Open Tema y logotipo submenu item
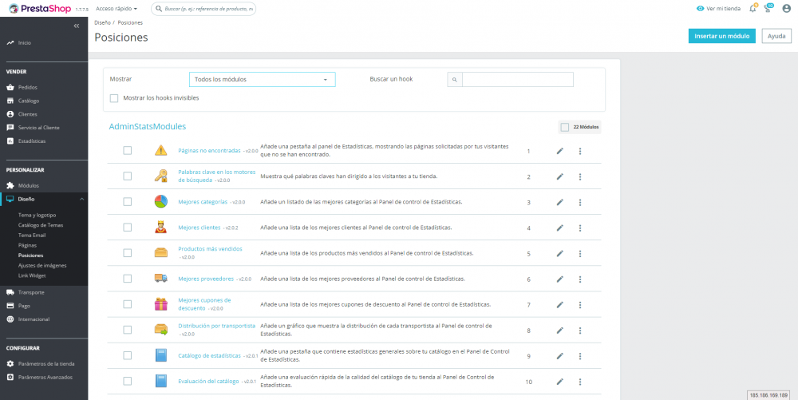 coord(38,216)
